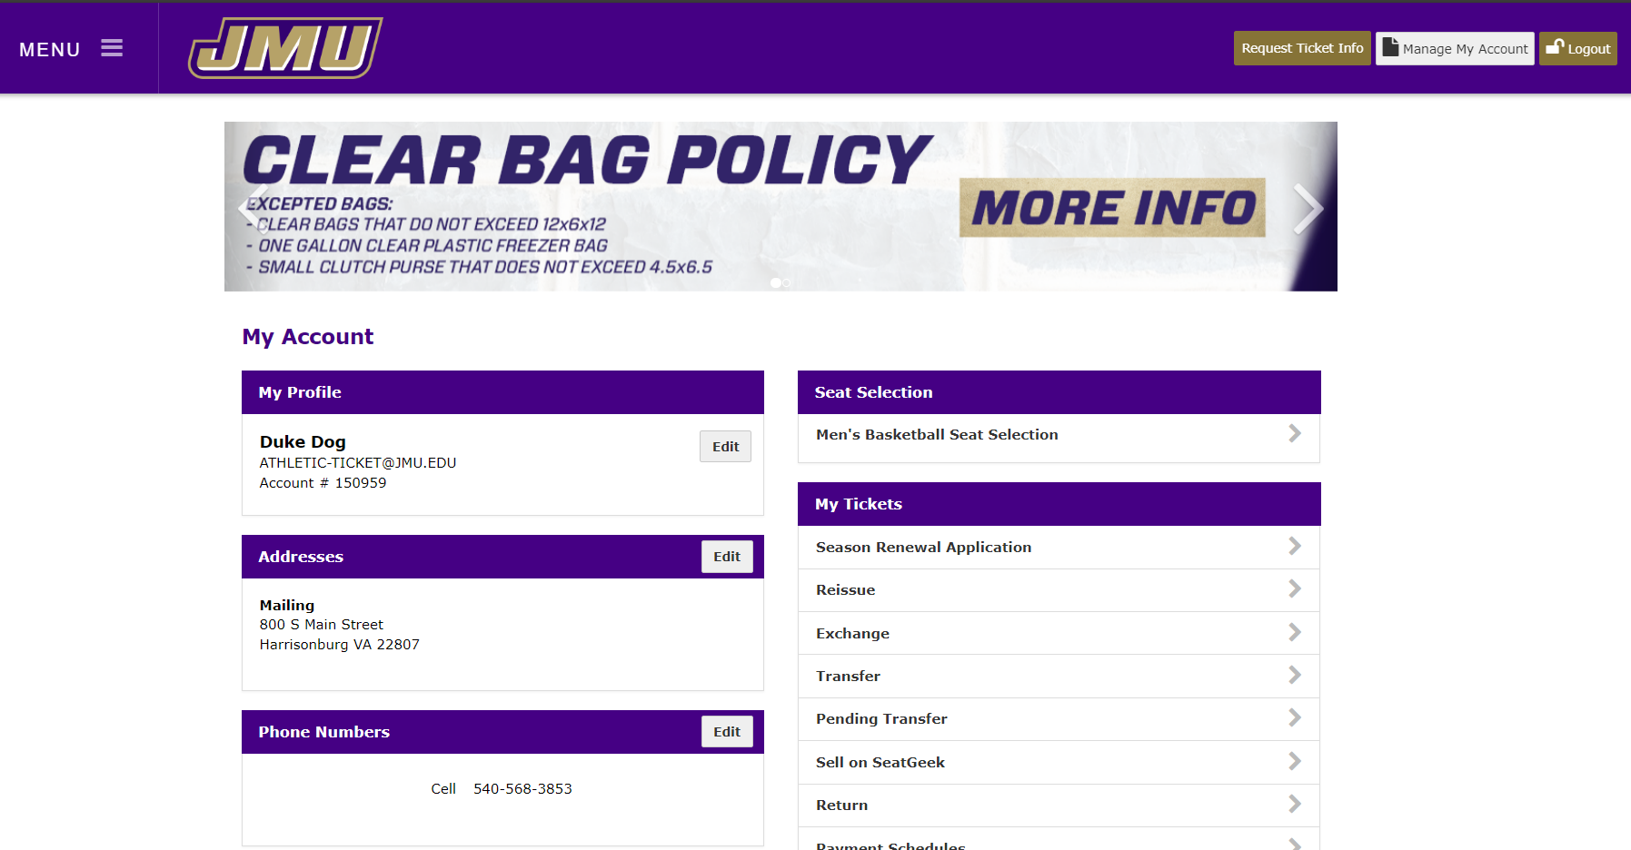Click the Logout button
Screen dimensions: 1631x850
[1577, 49]
